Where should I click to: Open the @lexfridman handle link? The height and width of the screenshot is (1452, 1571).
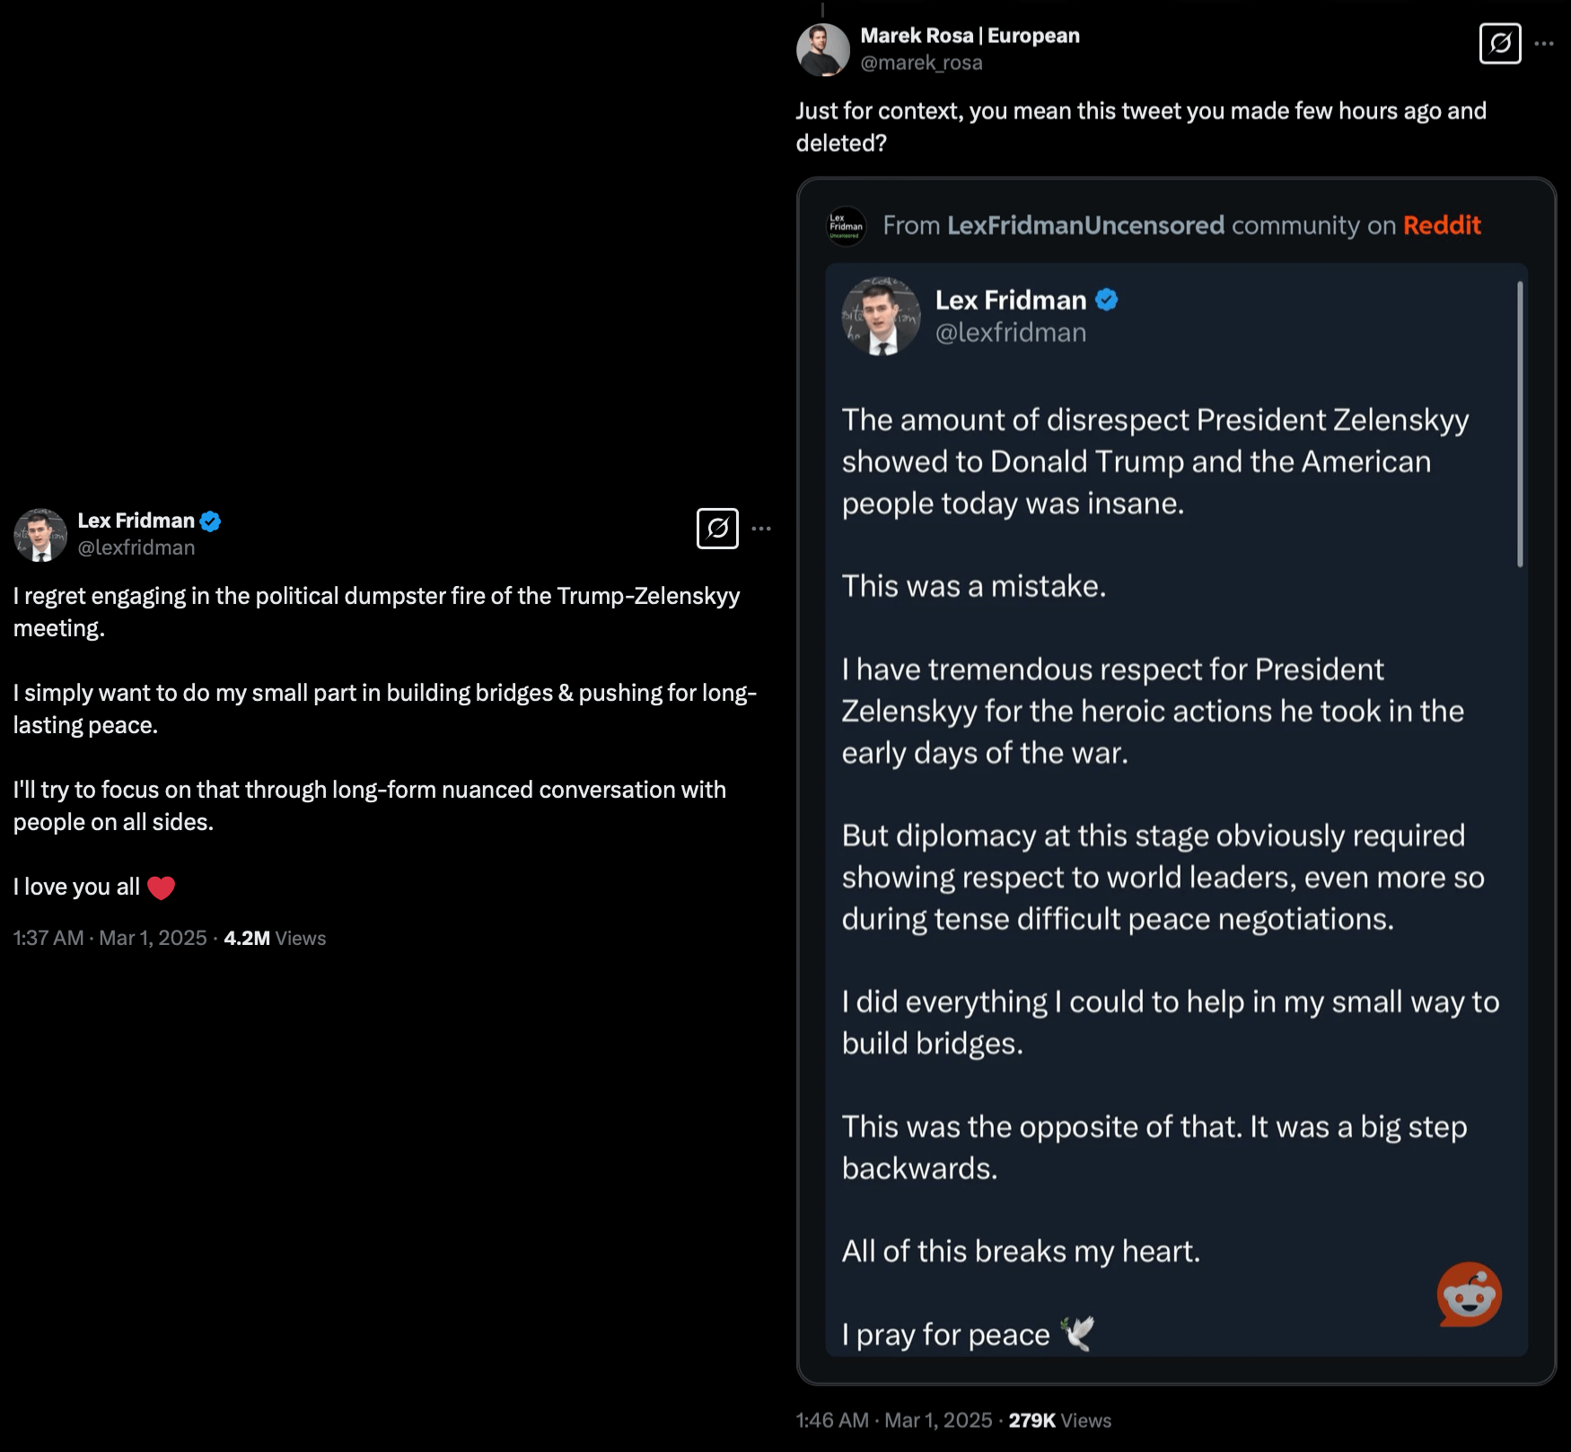point(136,548)
